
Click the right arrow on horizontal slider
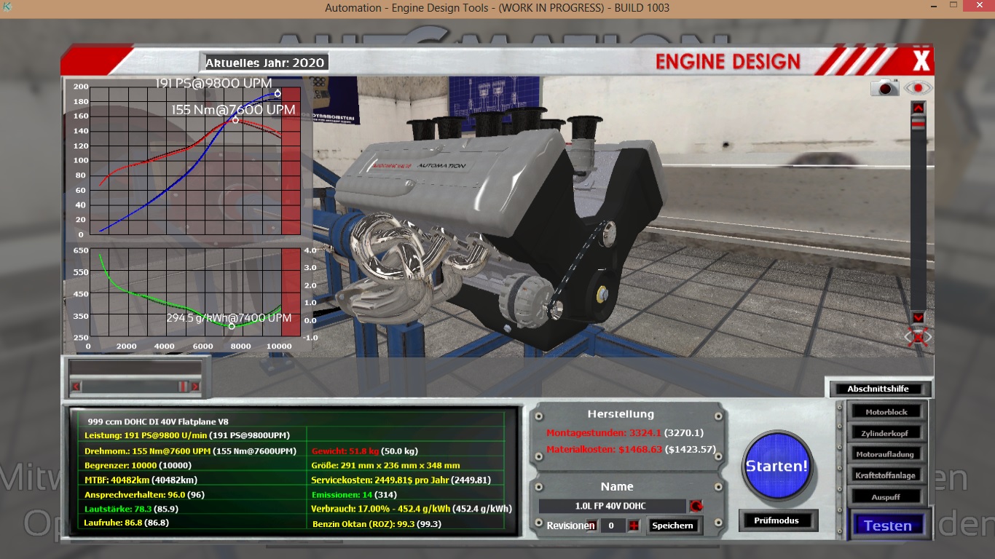[195, 386]
